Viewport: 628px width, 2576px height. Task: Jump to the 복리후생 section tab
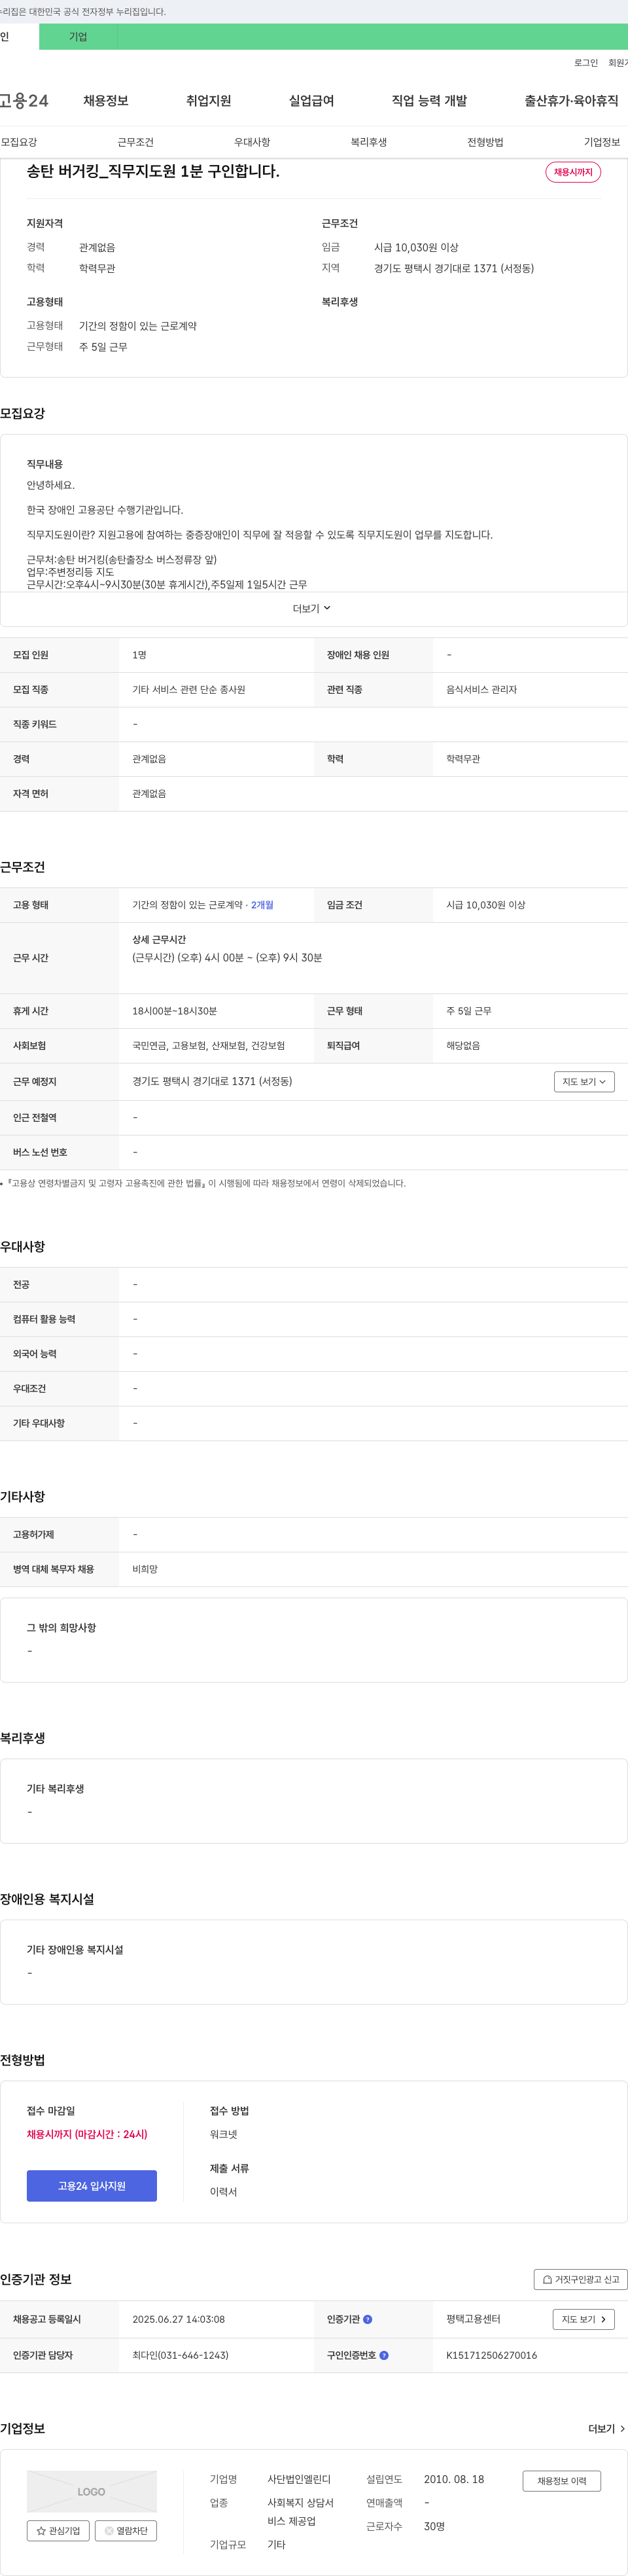pos(369,142)
